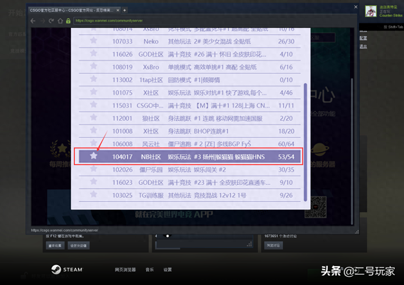Click the 浏览讨论 button
The height and width of the screenshot is (285, 404).
(273, 245)
